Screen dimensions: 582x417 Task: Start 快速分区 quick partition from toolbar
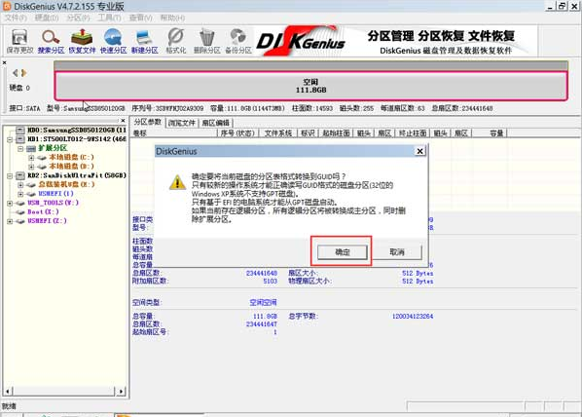coord(113,41)
